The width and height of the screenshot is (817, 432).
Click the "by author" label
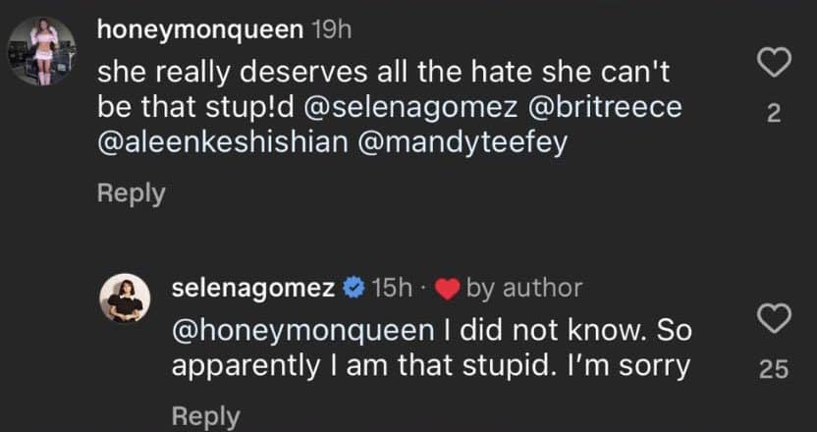point(523,289)
